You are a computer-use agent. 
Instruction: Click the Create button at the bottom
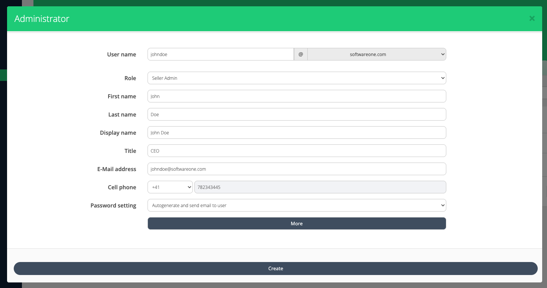pos(275,269)
